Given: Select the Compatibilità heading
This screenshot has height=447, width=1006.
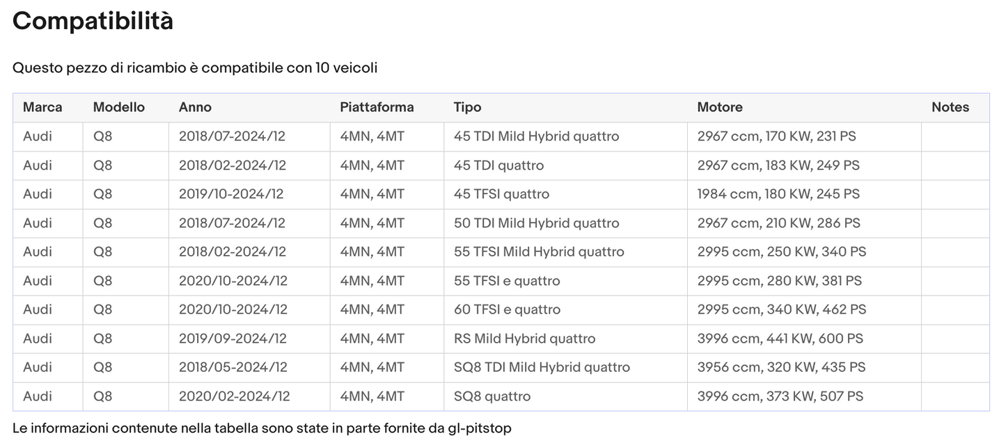Looking at the screenshot, I should point(93,22).
